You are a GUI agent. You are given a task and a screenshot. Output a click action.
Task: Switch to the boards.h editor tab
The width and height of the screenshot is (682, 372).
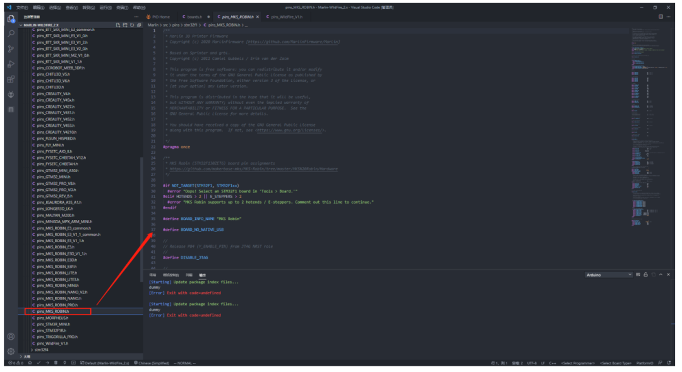click(x=195, y=17)
